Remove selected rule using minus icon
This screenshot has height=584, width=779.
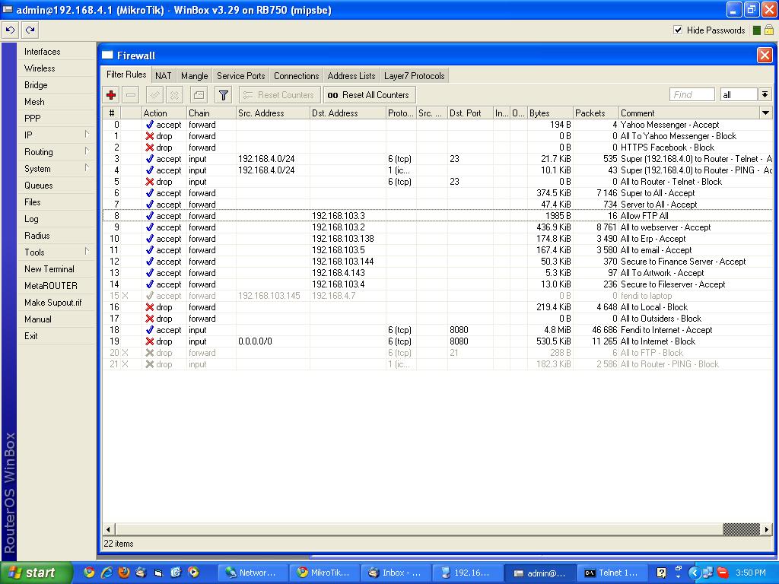[x=131, y=94]
